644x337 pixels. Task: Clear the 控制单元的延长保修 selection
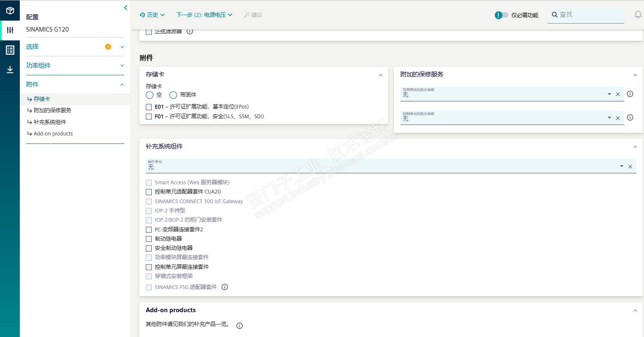[x=618, y=118]
